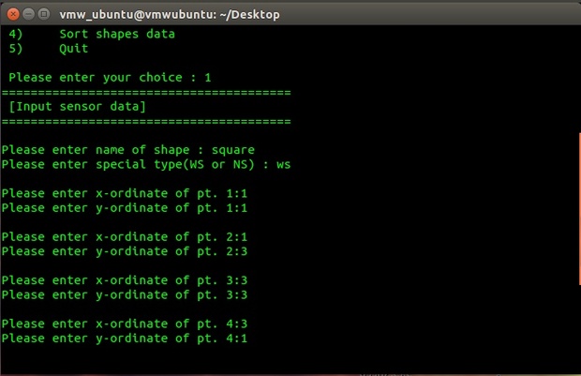The height and width of the screenshot is (376, 581).
Task: Click the y-ordinate of pt. 4 line
Action: [125, 338]
